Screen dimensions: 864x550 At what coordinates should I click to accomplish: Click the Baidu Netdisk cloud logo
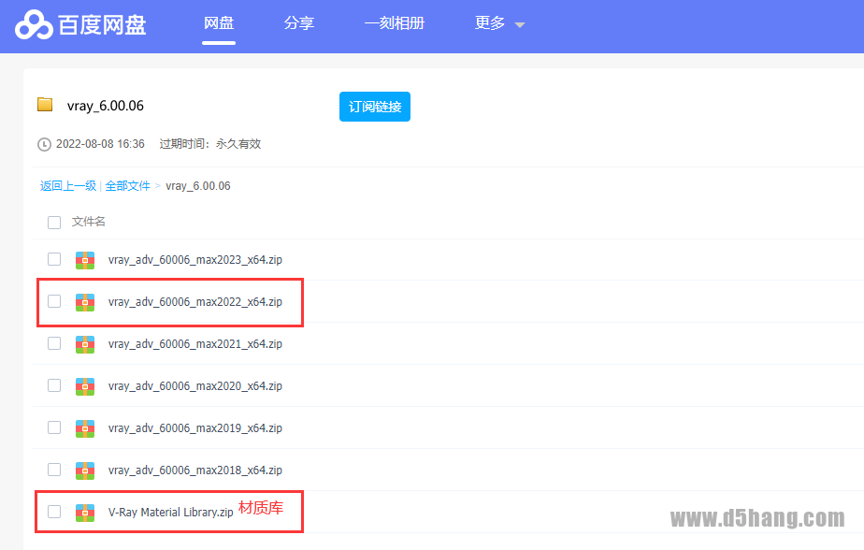coord(36,25)
